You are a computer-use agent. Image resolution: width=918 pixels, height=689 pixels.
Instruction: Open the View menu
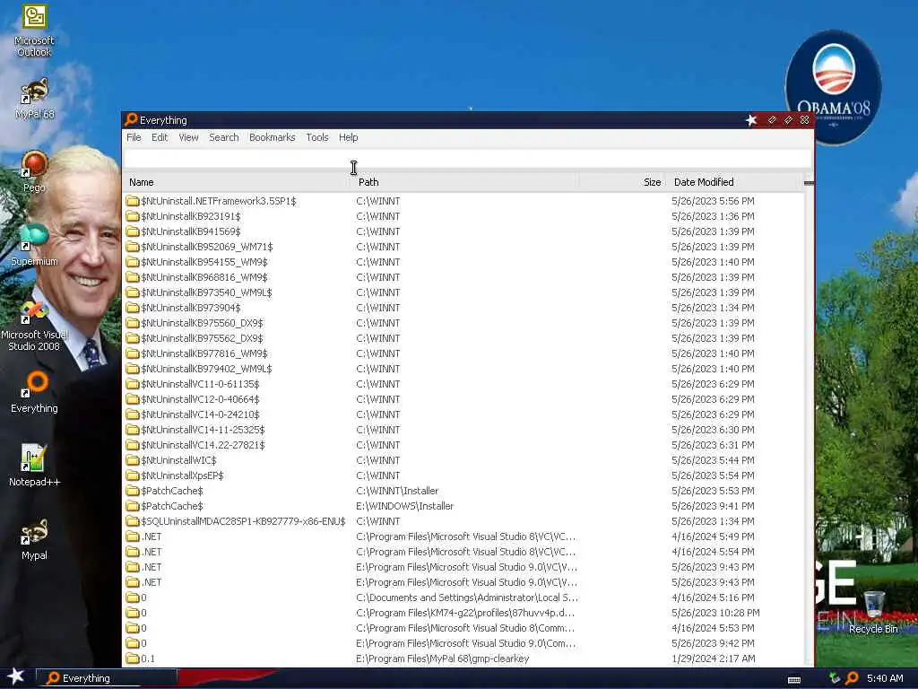click(x=188, y=137)
